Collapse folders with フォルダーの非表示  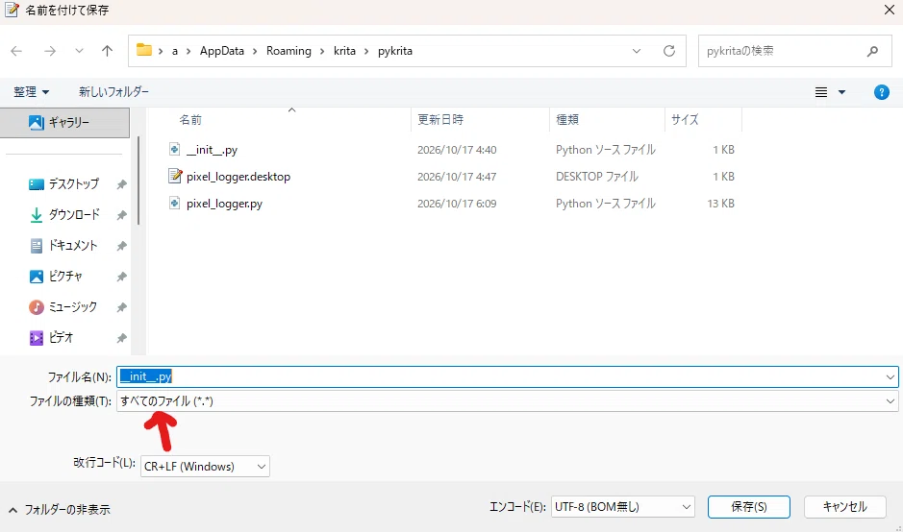coord(60,510)
